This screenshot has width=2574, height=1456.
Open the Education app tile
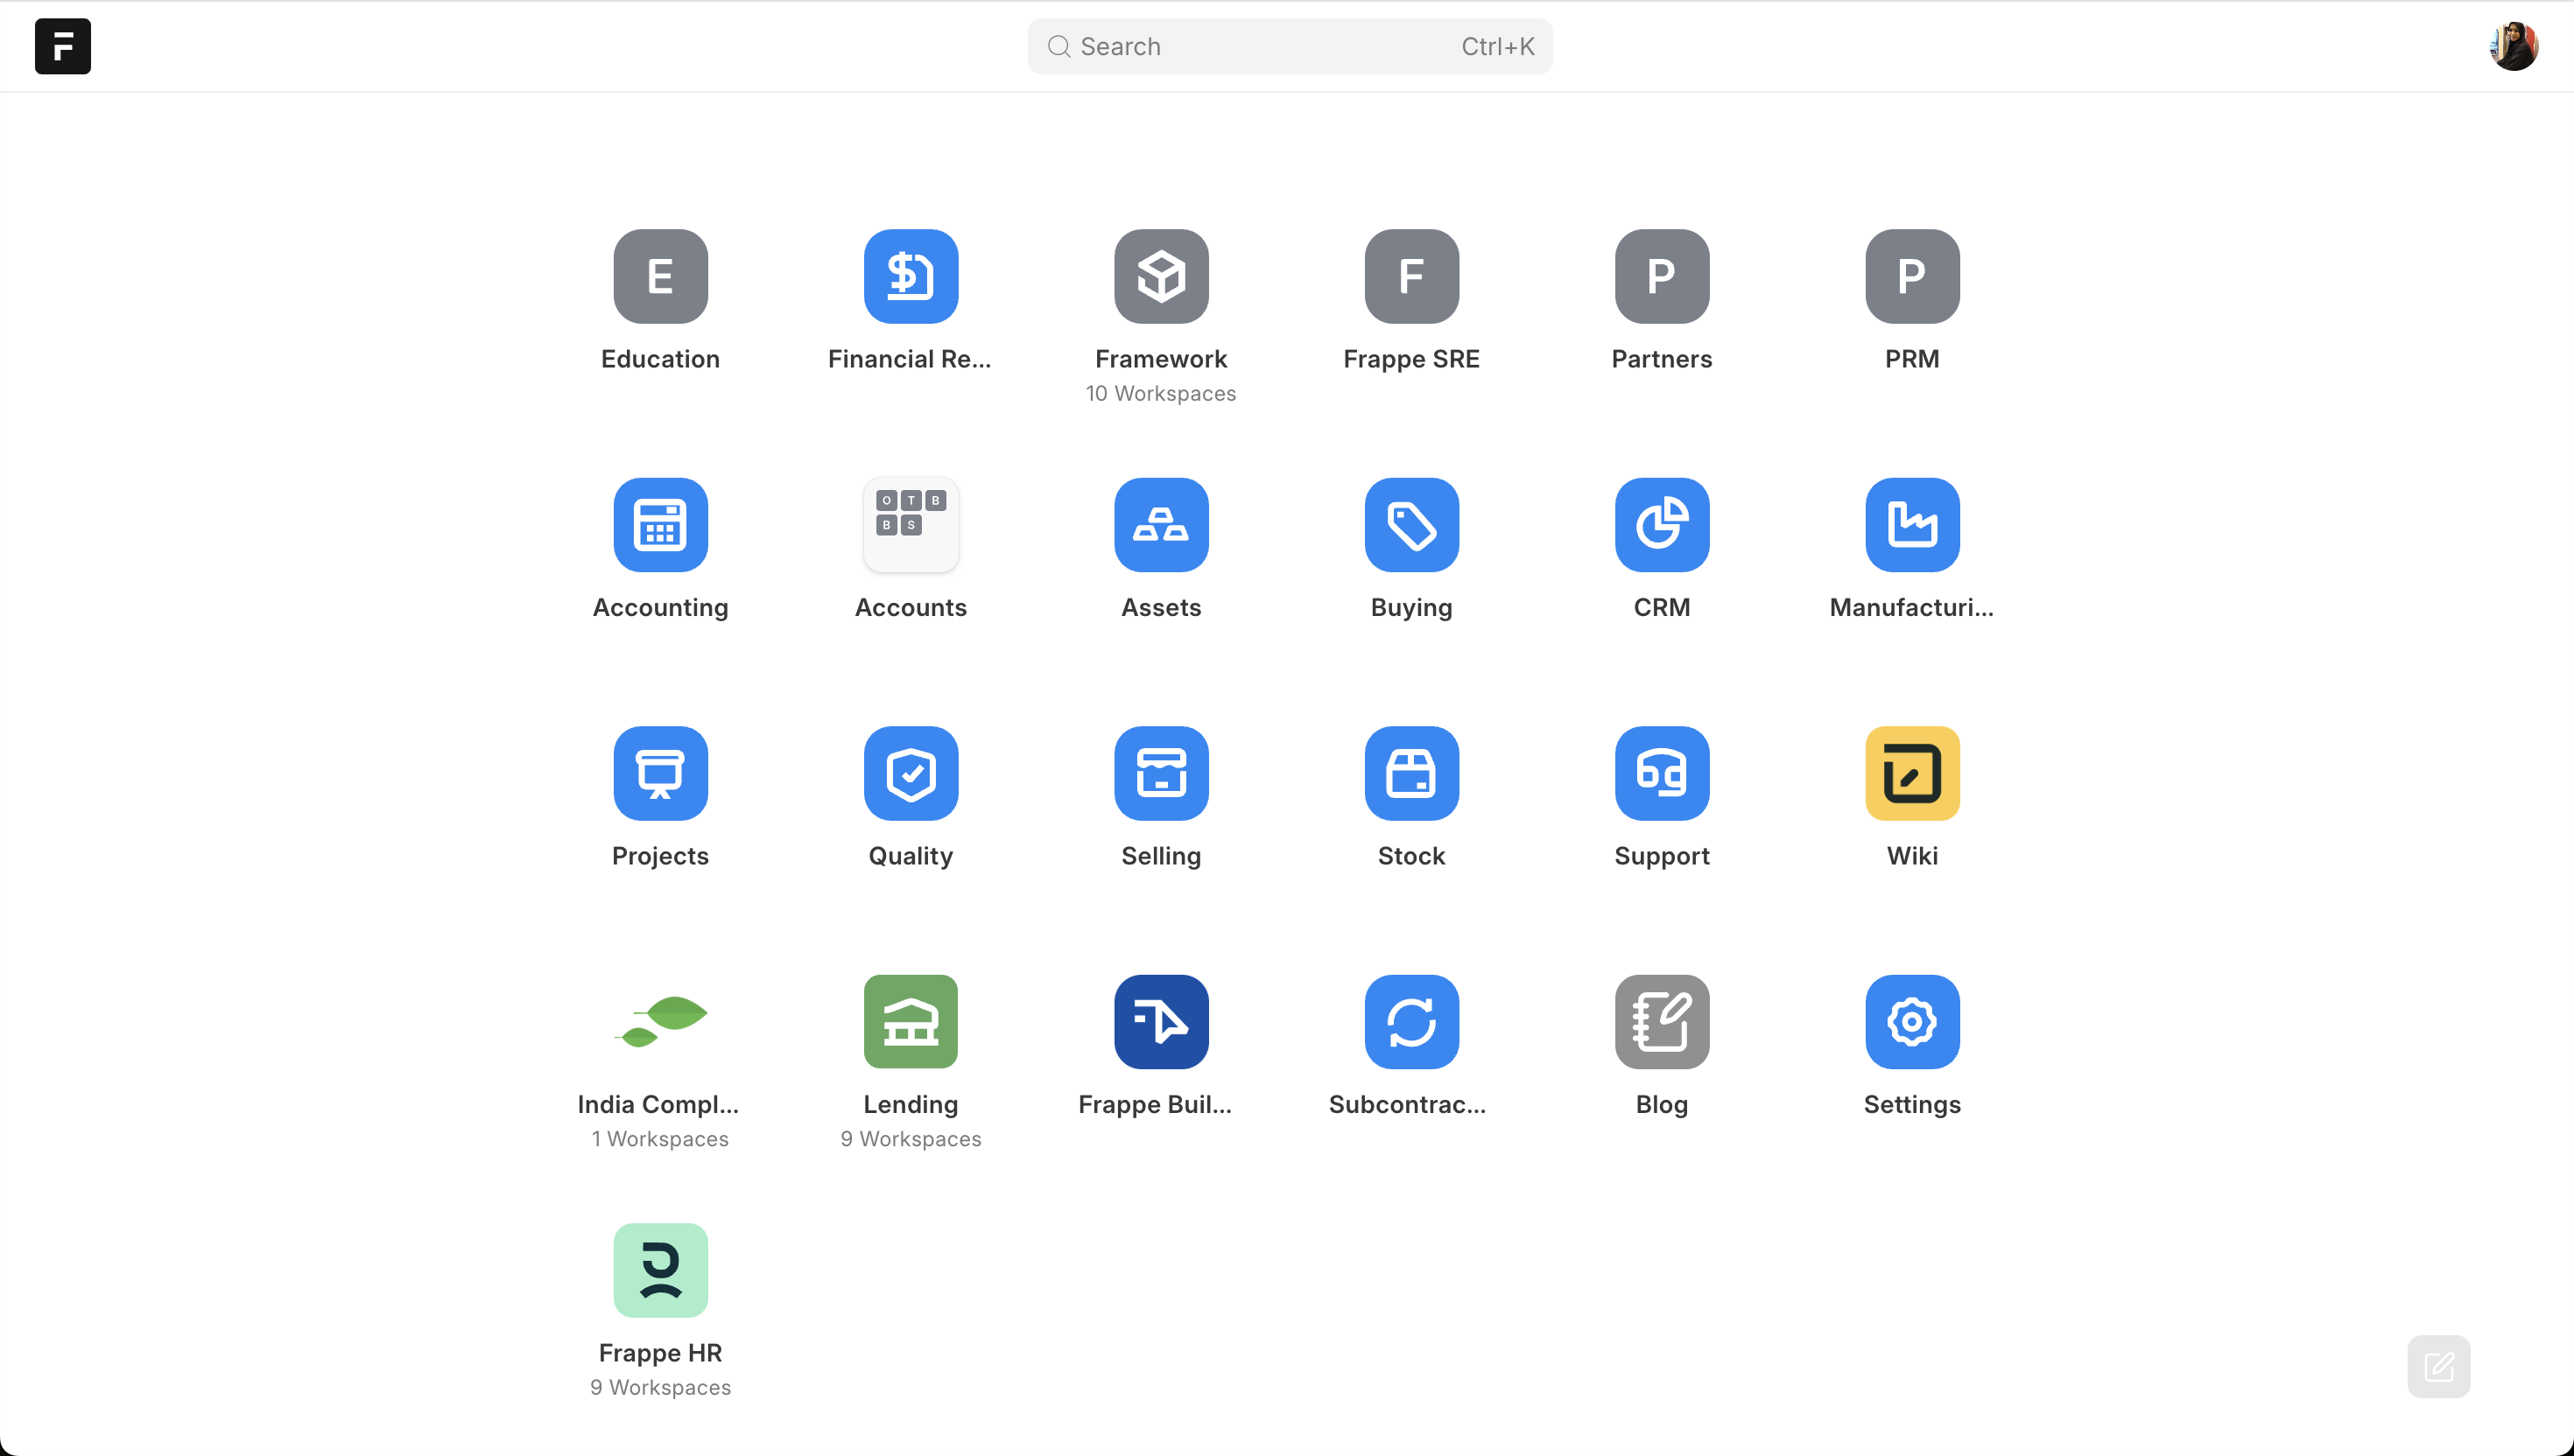660,277
